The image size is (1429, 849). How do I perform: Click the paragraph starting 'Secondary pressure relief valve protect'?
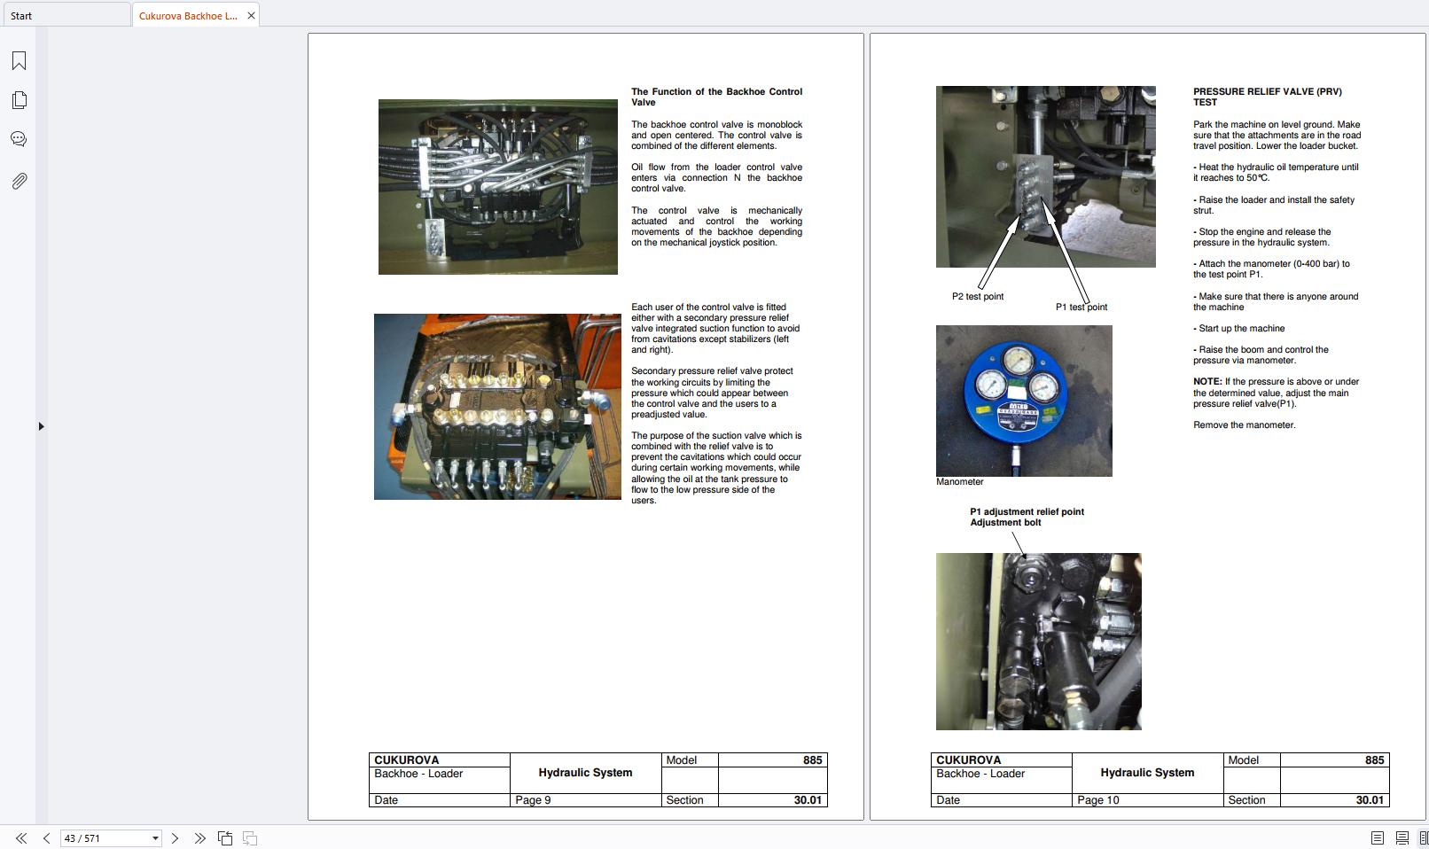(712, 393)
